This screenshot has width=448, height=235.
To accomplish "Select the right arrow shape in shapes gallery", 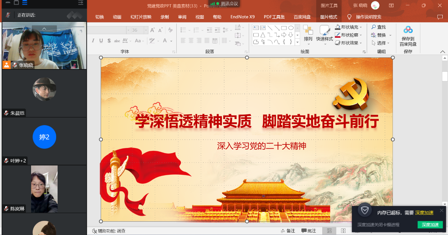I will click(284, 35).
